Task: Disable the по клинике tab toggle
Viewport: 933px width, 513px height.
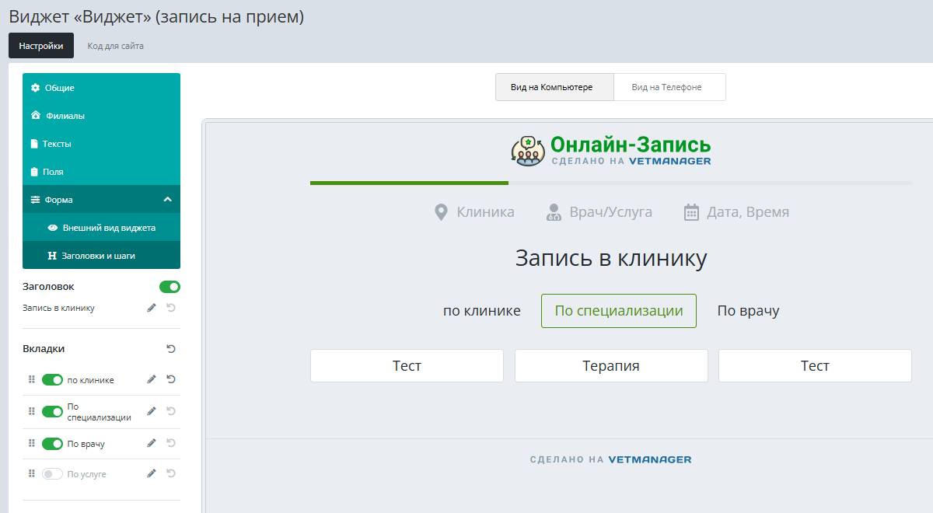Action: (52, 379)
